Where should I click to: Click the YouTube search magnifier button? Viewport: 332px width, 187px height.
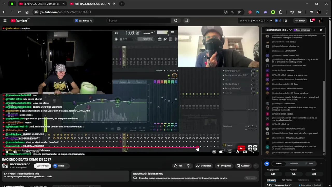coord(176,21)
